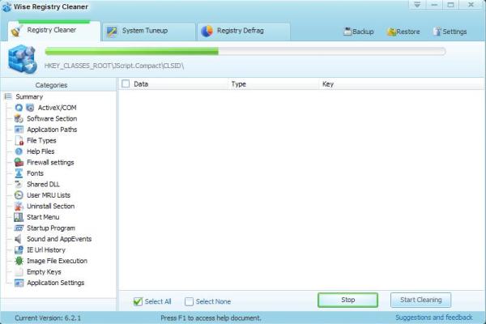Select the IE Url History category
The height and width of the screenshot is (324, 486).
coord(46,250)
